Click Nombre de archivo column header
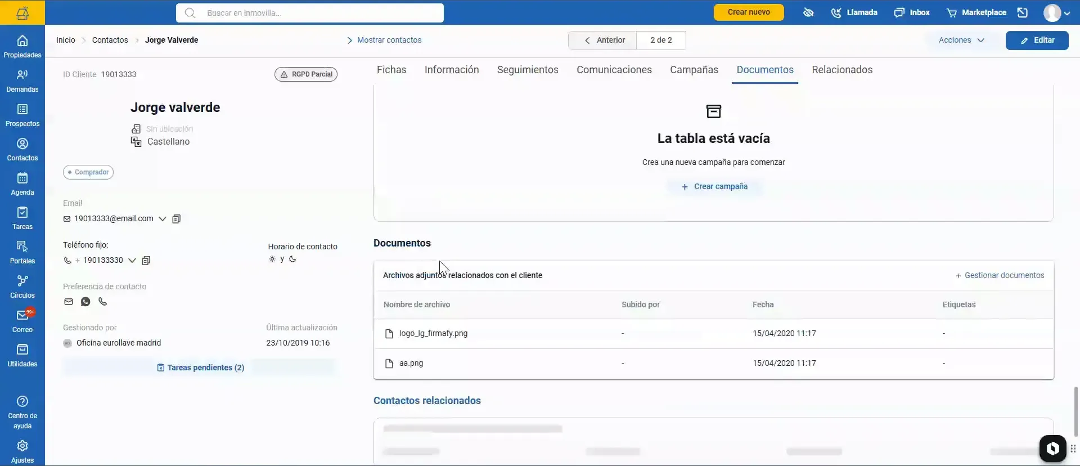 point(417,304)
